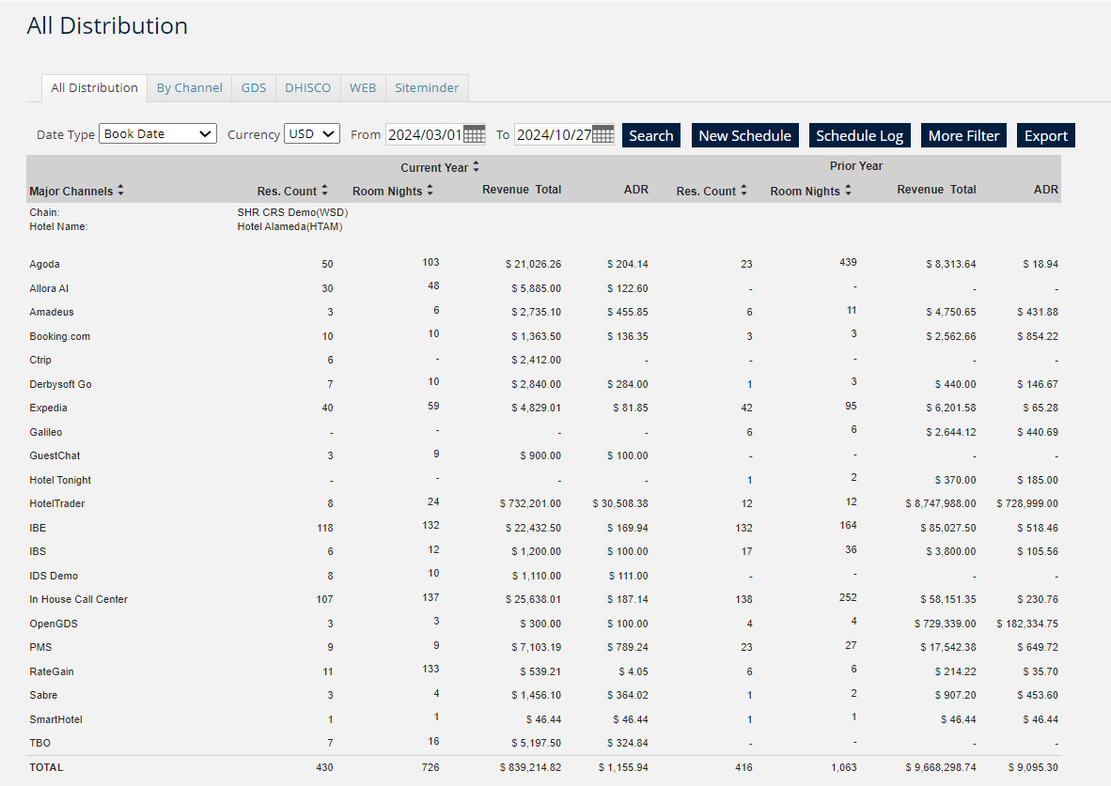Click the Export button

click(x=1046, y=135)
